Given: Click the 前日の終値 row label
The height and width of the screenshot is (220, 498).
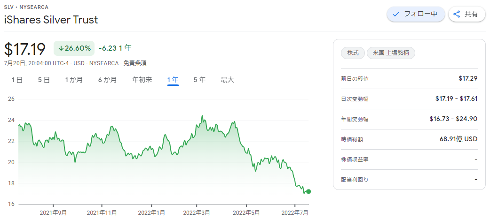Looking at the screenshot, I should 355,79.
